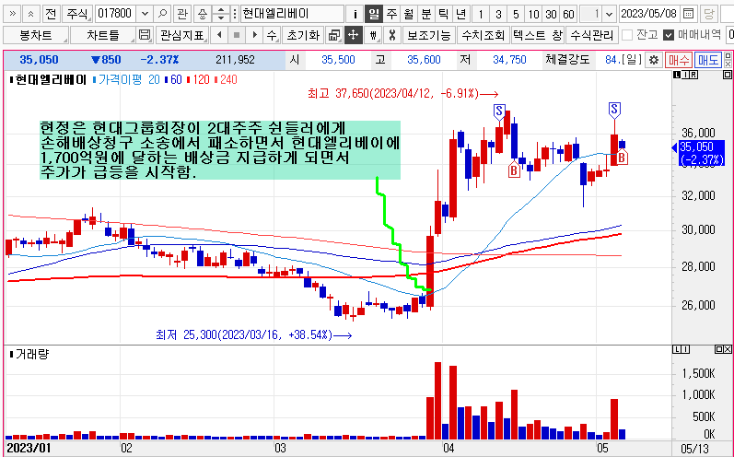Image resolution: width=734 pixels, height=457 pixels.
Task: Open the 주식 market type dropdown
Action: click(x=77, y=14)
